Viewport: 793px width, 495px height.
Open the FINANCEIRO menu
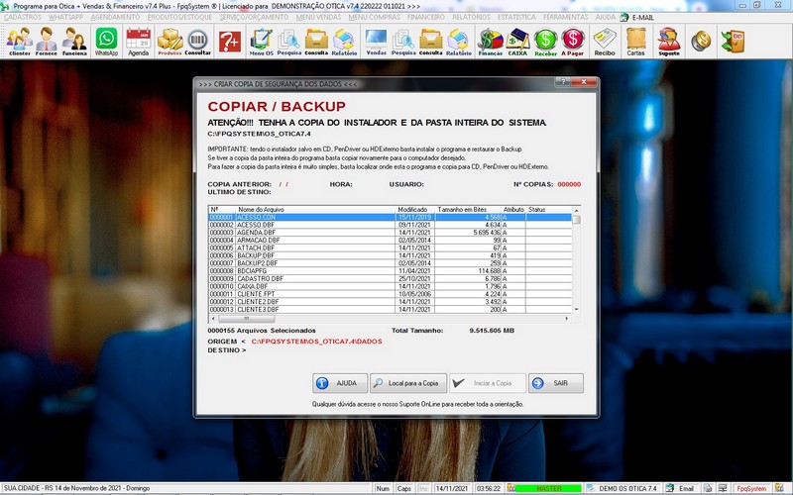426,17
